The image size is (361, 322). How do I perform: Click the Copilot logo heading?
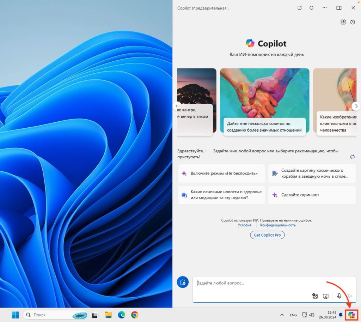pos(266,43)
